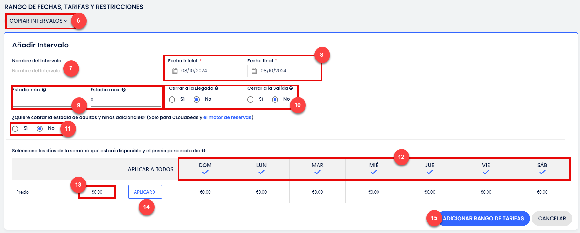Expand the Copiar Intervalos dropdown
The height and width of the screenshot is (233, 580).
tap(38, 21)
